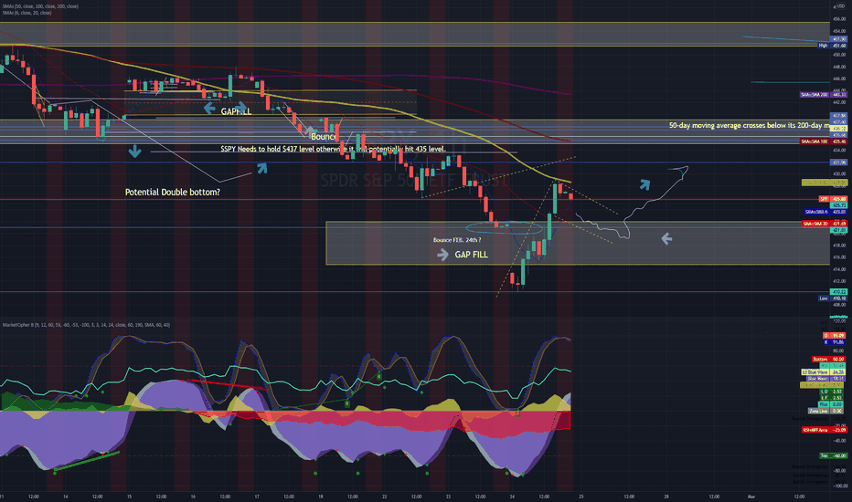Click the Bottom 60.00 oscillator label
This screenshot has width=852, height=502.
point(828,360)
